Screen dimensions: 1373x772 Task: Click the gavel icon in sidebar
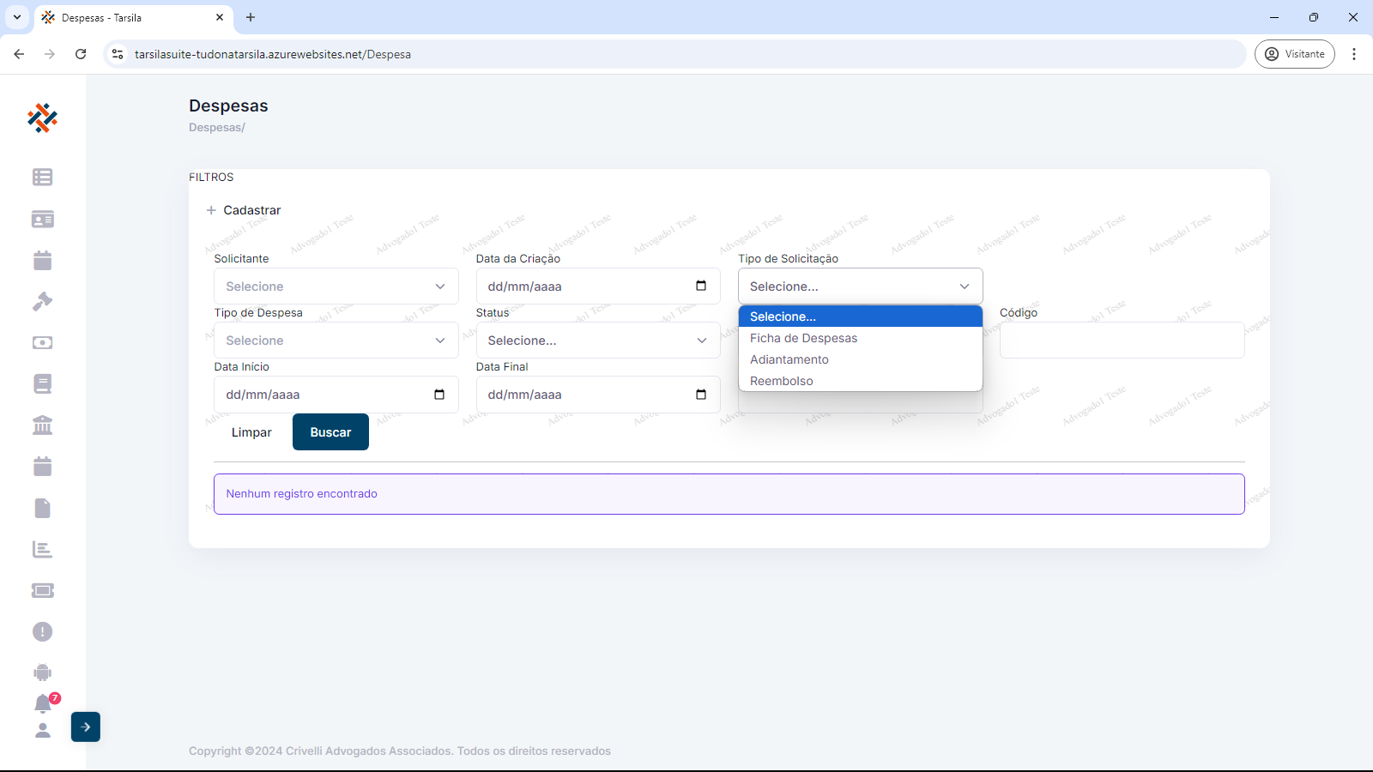42,301
